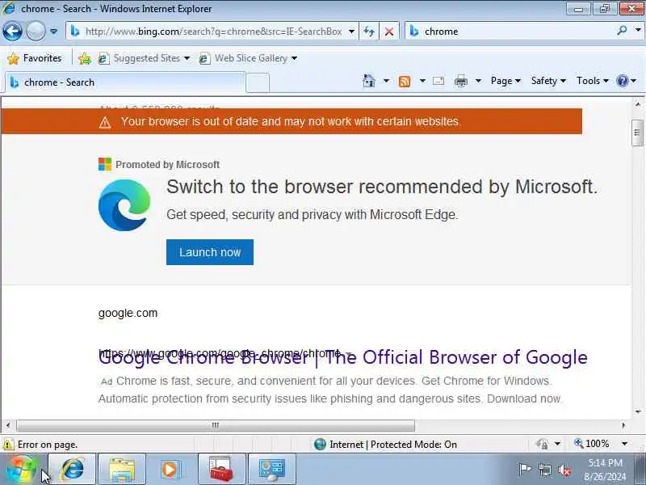
Task: Open Web Slice Gallery dropdown
Action: click(x=248, y=58)
